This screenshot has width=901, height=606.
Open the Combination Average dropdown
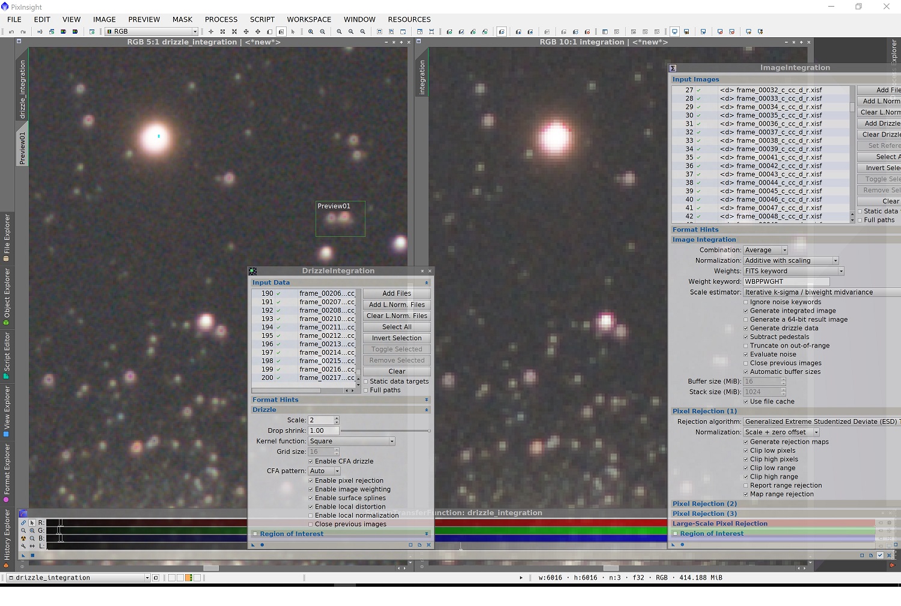[x=765, y=250]
